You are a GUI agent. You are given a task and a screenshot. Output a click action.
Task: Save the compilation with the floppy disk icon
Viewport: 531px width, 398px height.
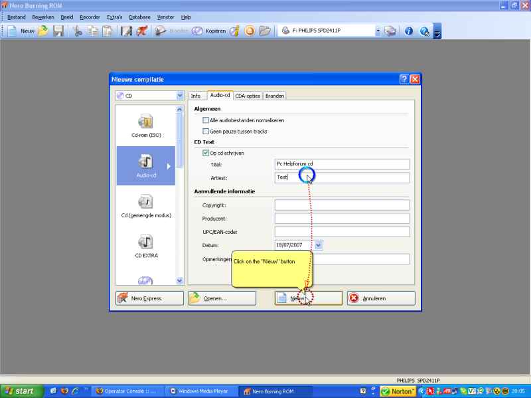tap(58, 31)
